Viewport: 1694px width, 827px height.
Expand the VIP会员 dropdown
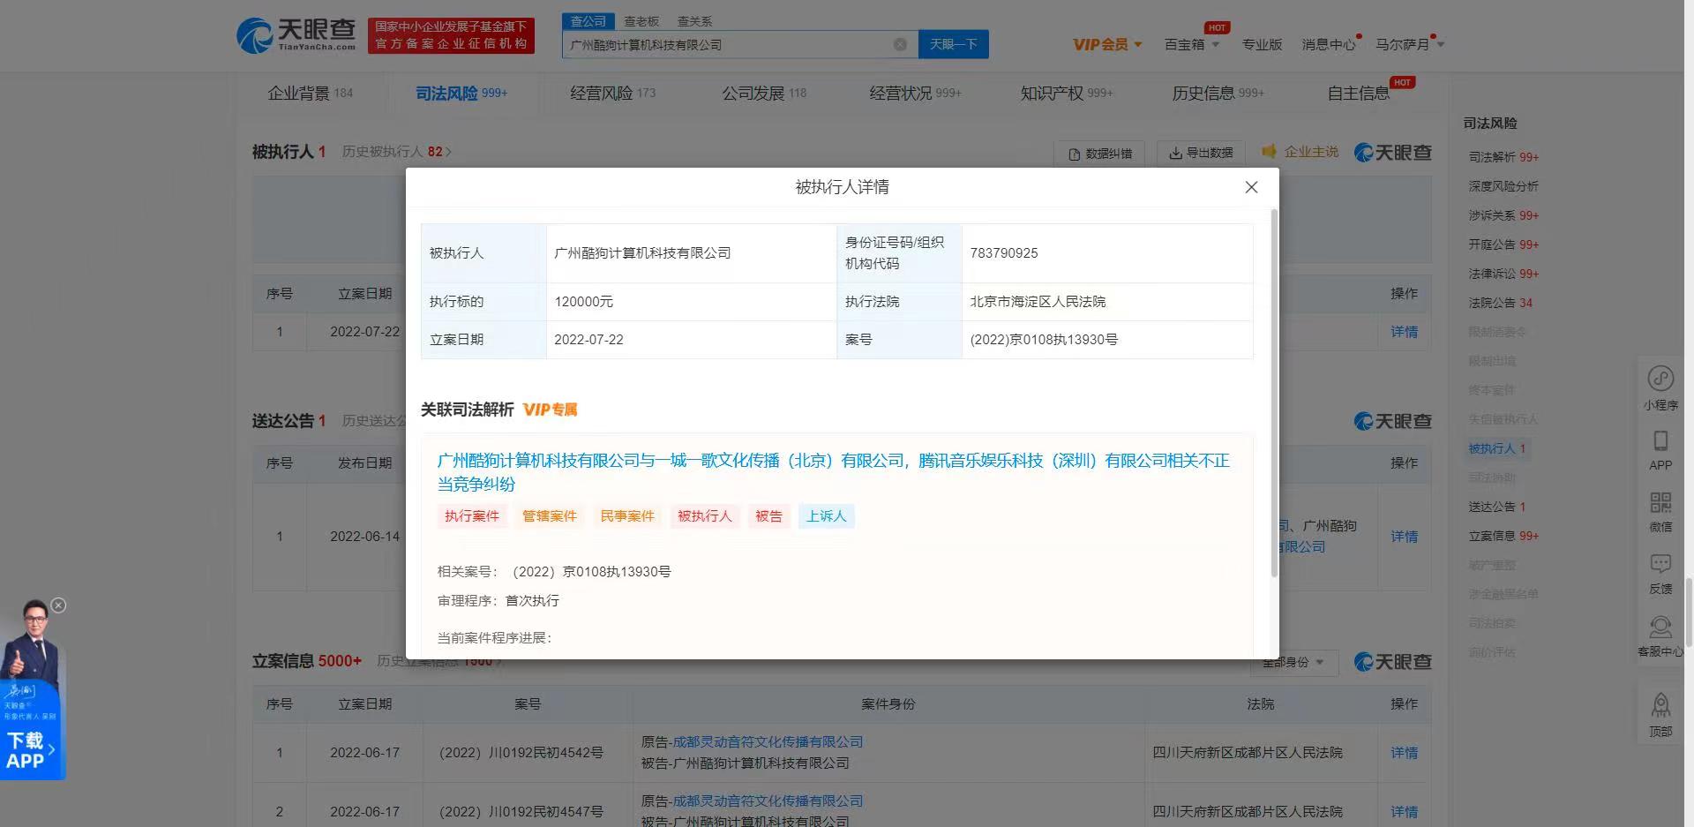tap(1107, 44)
